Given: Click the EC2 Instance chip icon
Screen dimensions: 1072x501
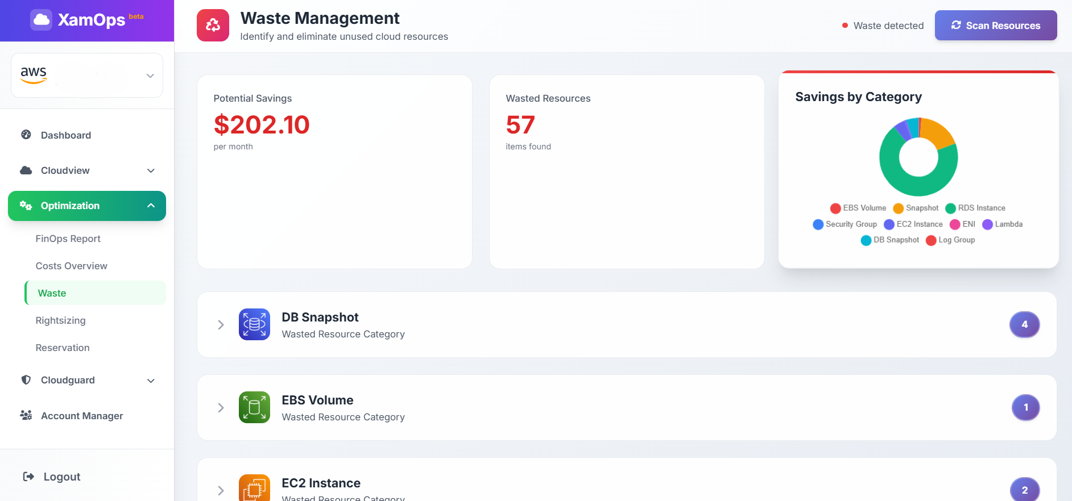Looking at the screenshot, I should coord(254,489).
